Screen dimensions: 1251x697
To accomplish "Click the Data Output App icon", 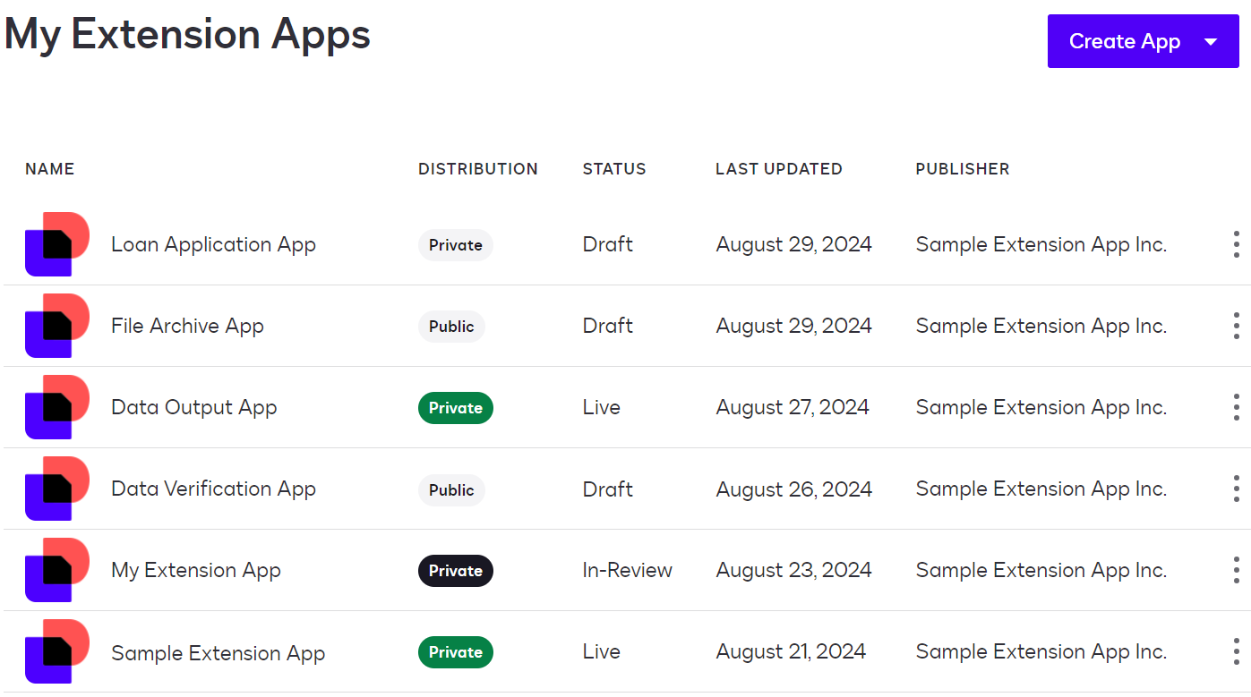I will pyautogui.click(x=56, y=407).
